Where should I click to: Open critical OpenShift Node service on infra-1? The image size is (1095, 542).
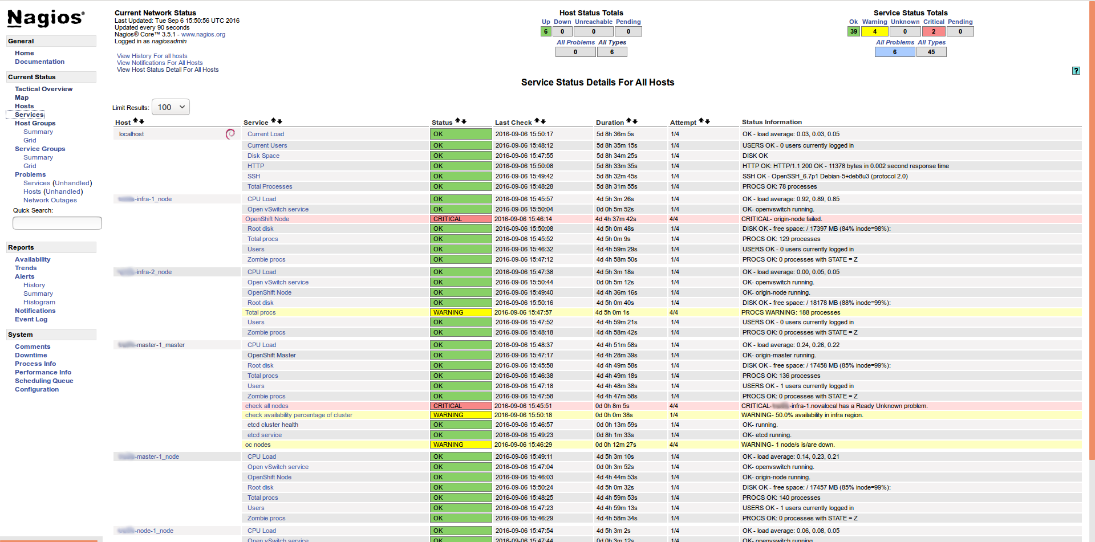267,219
